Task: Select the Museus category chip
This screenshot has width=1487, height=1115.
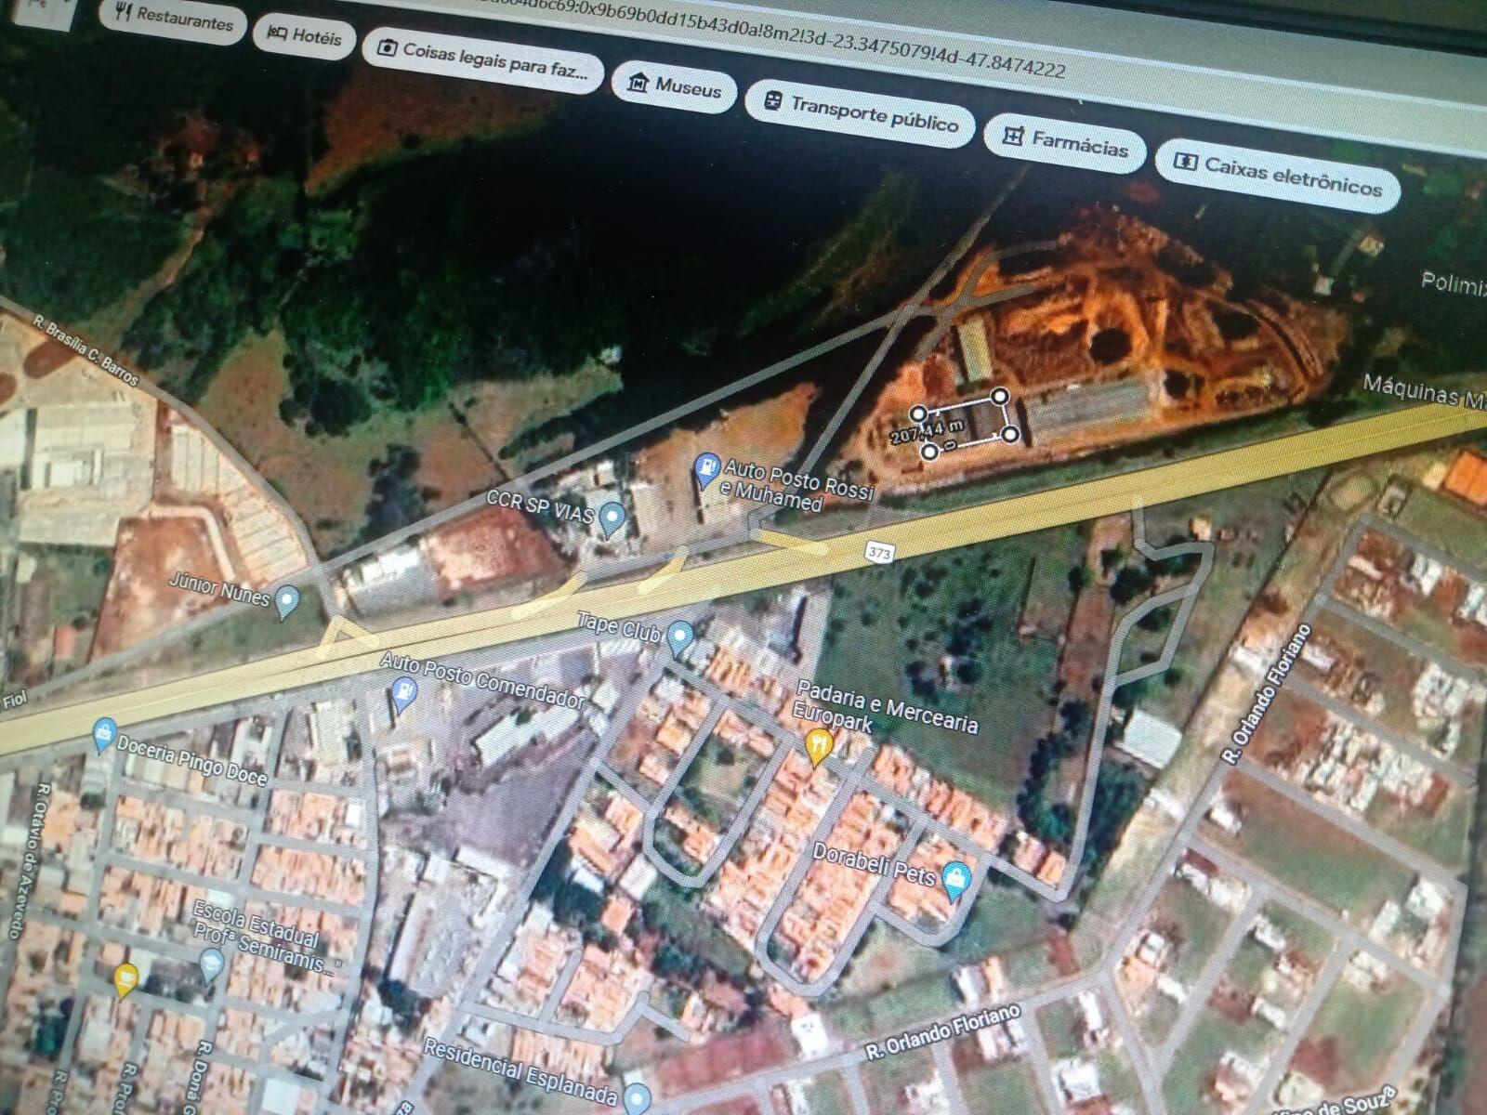Action: 675,87
